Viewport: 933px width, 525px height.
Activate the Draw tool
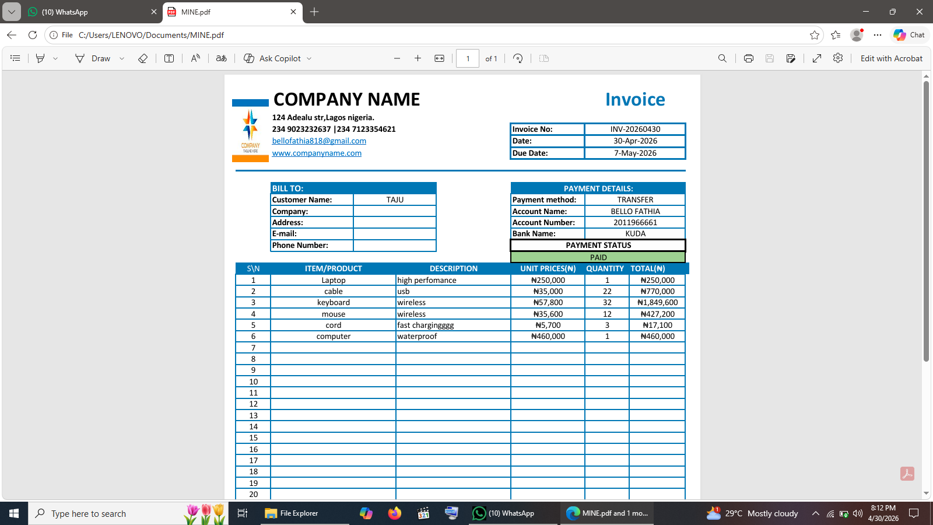coord(93,58)
